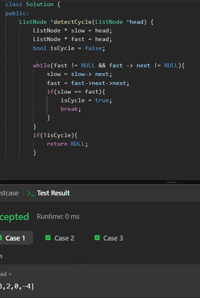Click 'detectCycle' function name in the editor
The width and height of the screenshot is (200, 298).
point(73,22)
